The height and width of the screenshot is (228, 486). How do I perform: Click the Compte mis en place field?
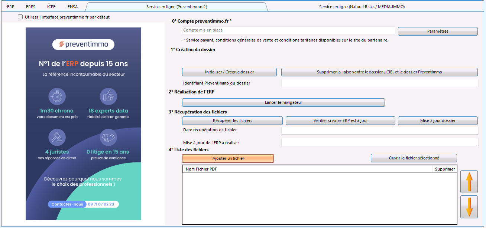tap(288, 30)
